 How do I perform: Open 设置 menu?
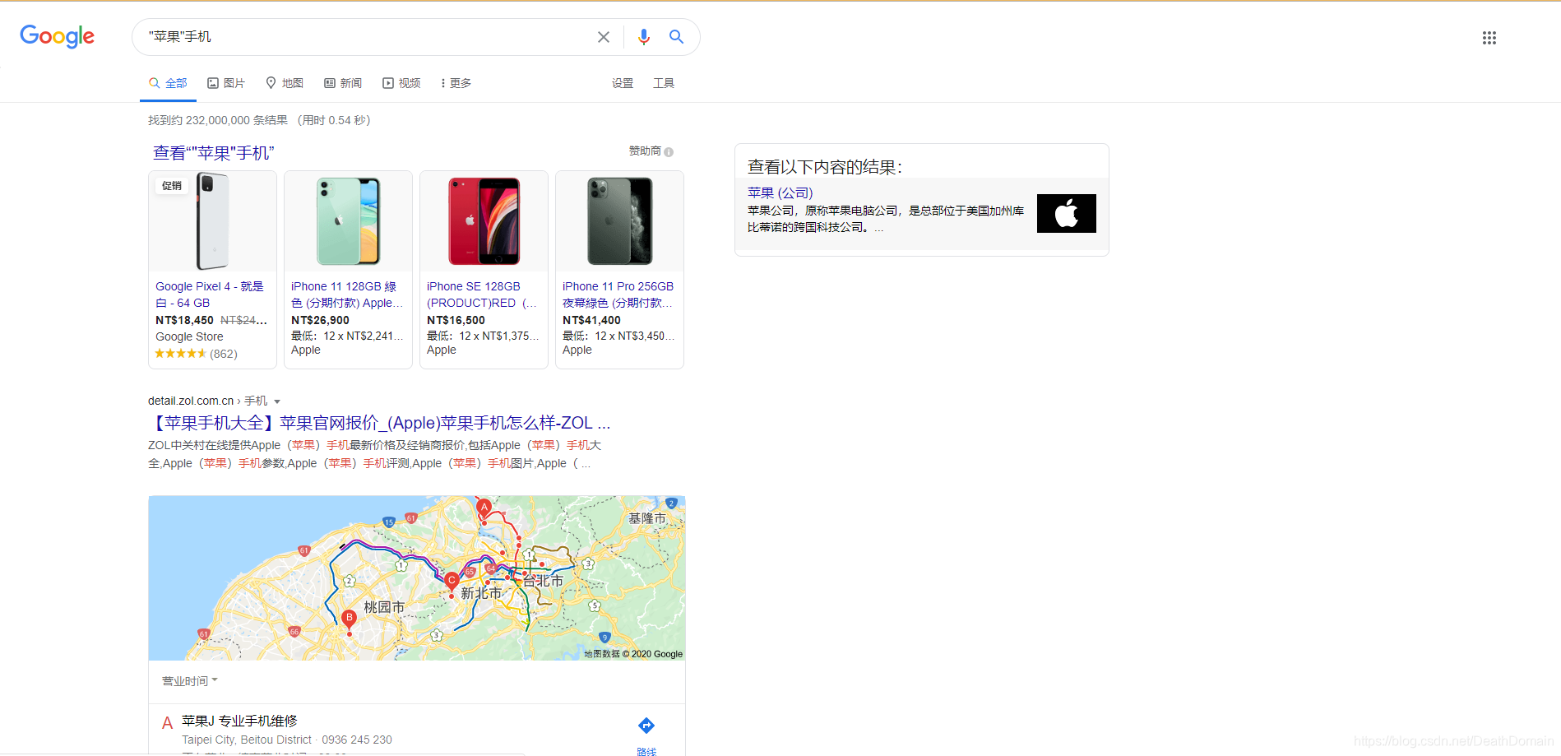[x=623, y=83]
